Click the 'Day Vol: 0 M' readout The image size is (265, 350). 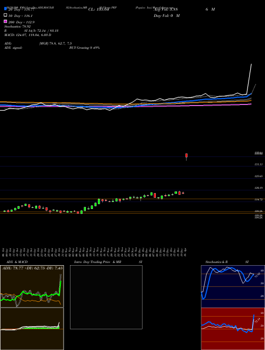pyautogui.click(x=166, y=15)
